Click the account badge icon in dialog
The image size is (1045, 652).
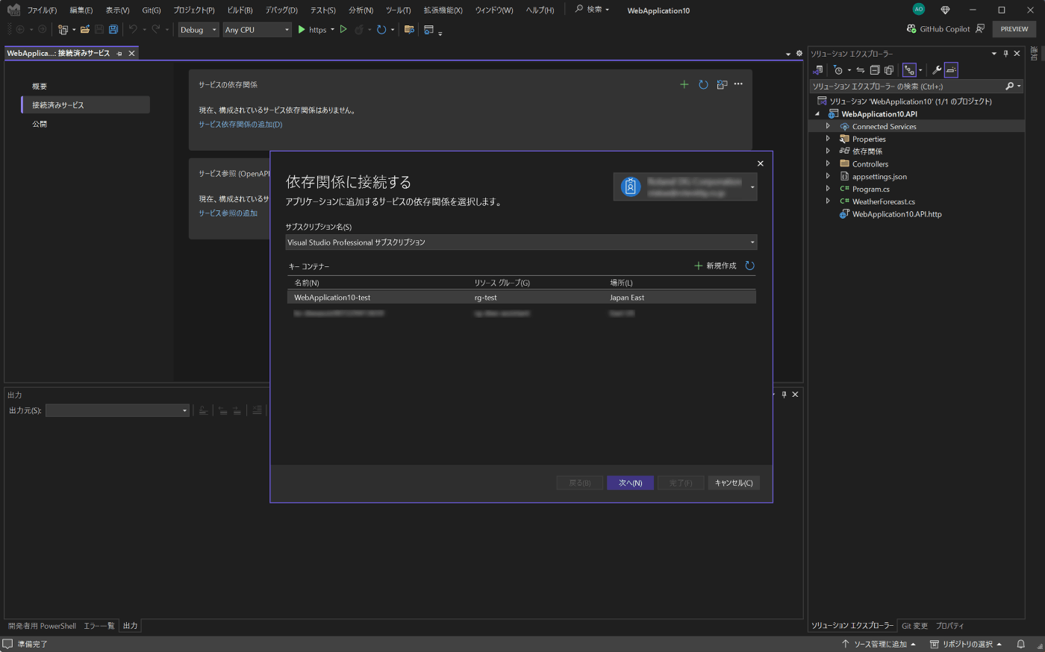point(631,186)
